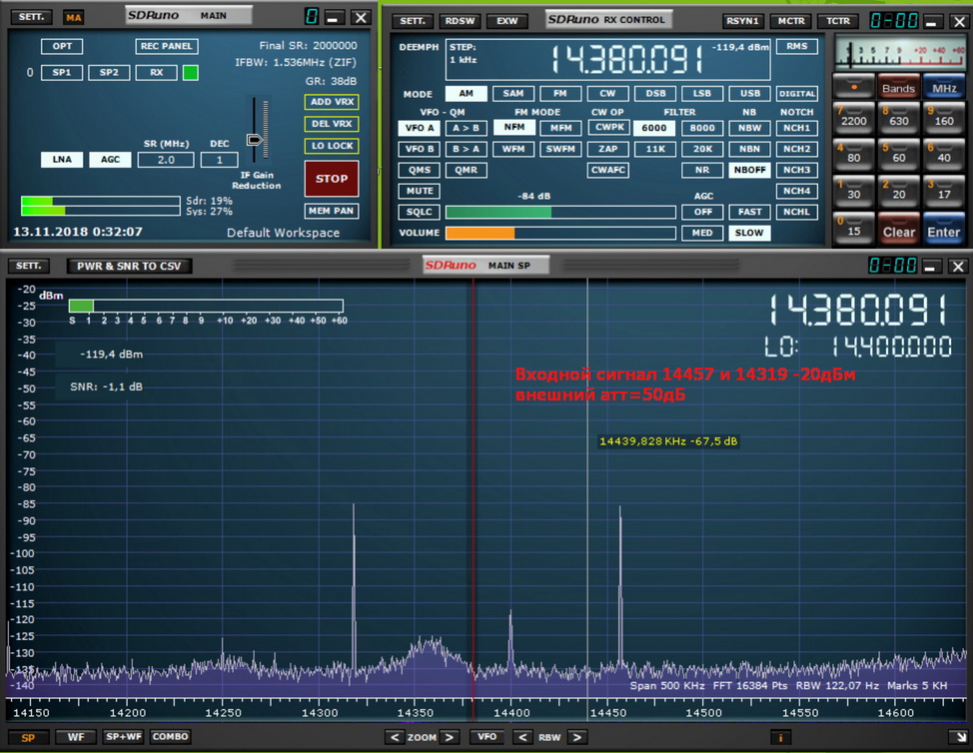The image size is (973, 753).
Task: Toggle AGC in Main window
Action: tap(111, 160)
